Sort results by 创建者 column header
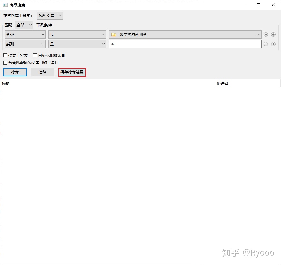This screenshot has width=281, height=265. point(248,83)
